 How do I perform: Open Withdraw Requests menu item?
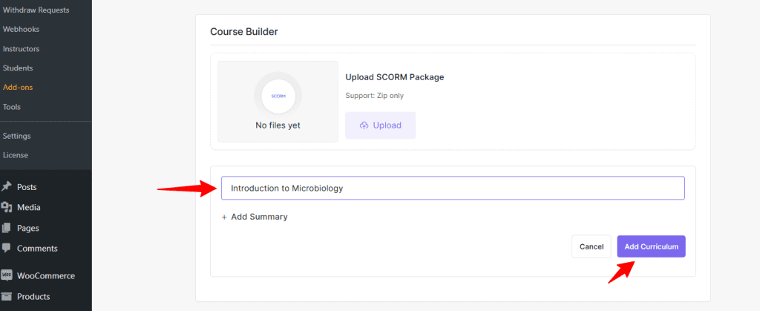coord(36,10)
